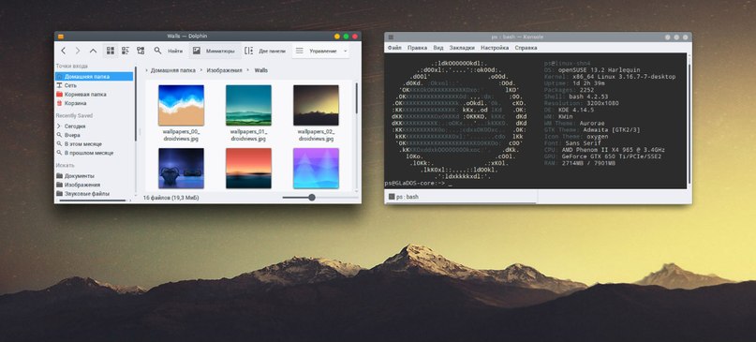Open search with the Найти magnifier
Viewport: 756px width, 342px height.
pyautogui.click(x=169, y=51)
